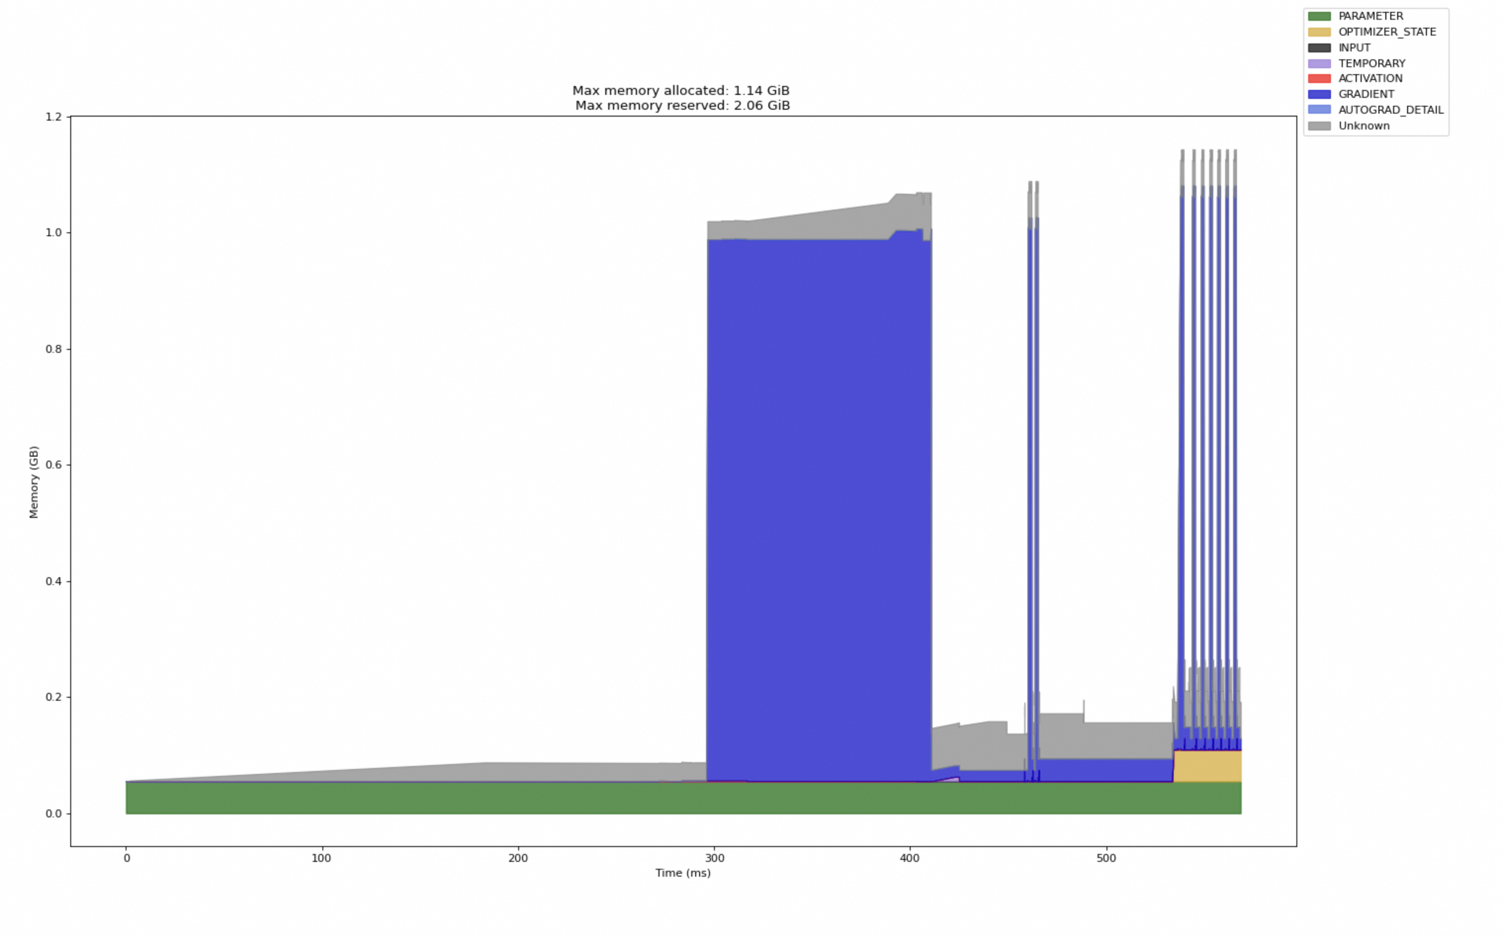Screen dimensions: 1502x936
Task: Click the Max memory allocated title line
Action: click(681, 90)
